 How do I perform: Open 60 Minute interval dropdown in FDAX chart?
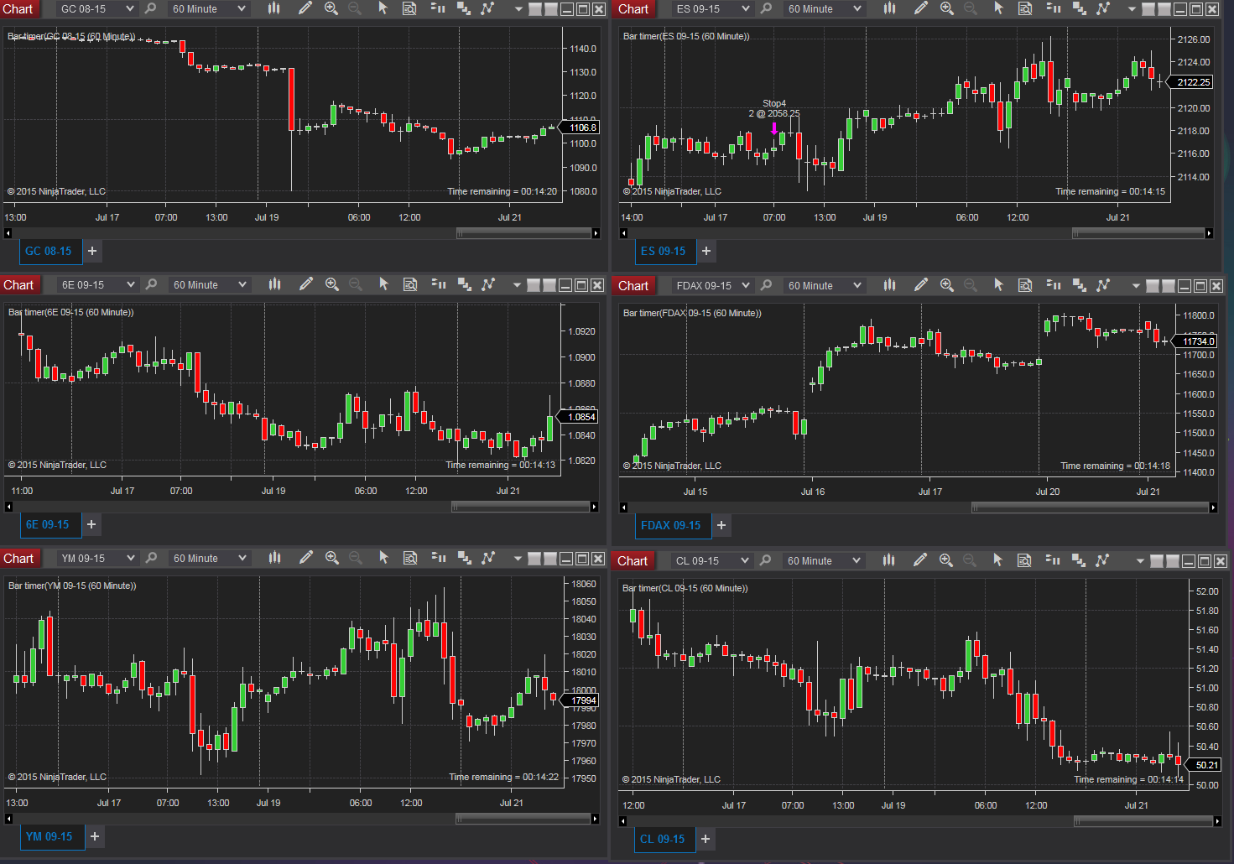coord(824,285)
